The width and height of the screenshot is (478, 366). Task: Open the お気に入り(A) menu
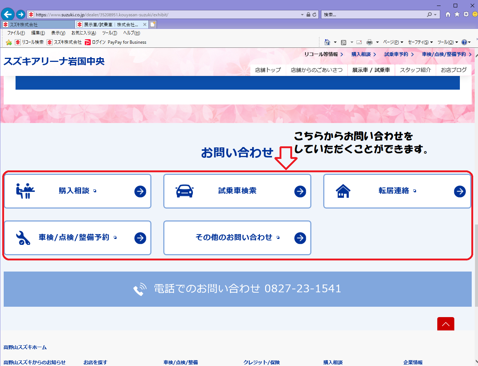84,33
